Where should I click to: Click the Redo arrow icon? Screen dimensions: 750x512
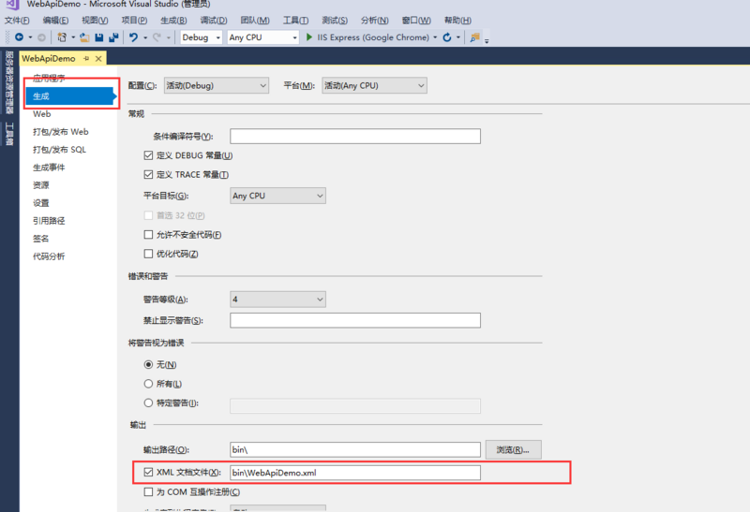tap(157, 37)
